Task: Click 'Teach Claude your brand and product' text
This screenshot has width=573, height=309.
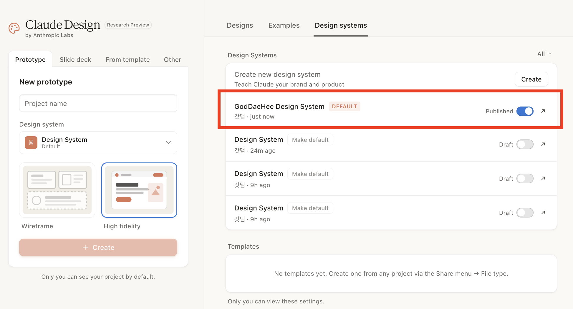Action: tap(289, 84)
